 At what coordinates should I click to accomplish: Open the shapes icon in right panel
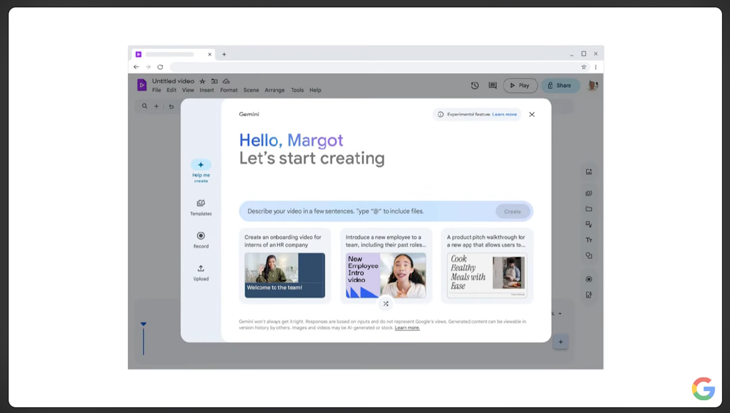589,256
